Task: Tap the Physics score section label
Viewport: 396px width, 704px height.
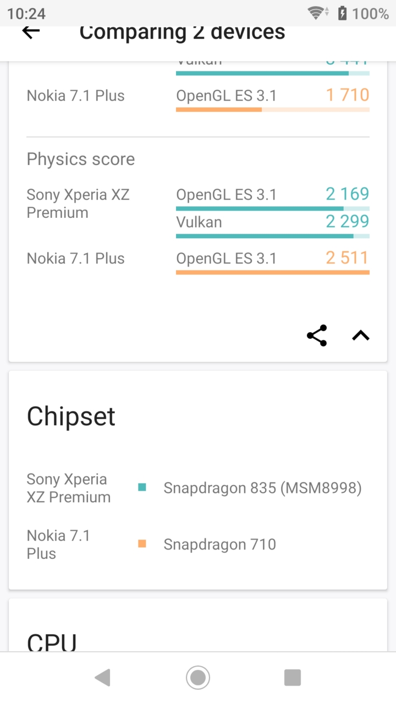Action: (81, 159)
